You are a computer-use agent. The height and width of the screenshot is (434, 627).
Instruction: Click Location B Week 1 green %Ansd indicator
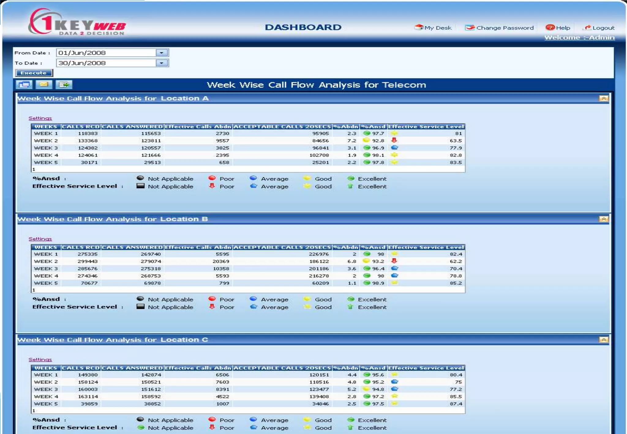tap(366, 254)
